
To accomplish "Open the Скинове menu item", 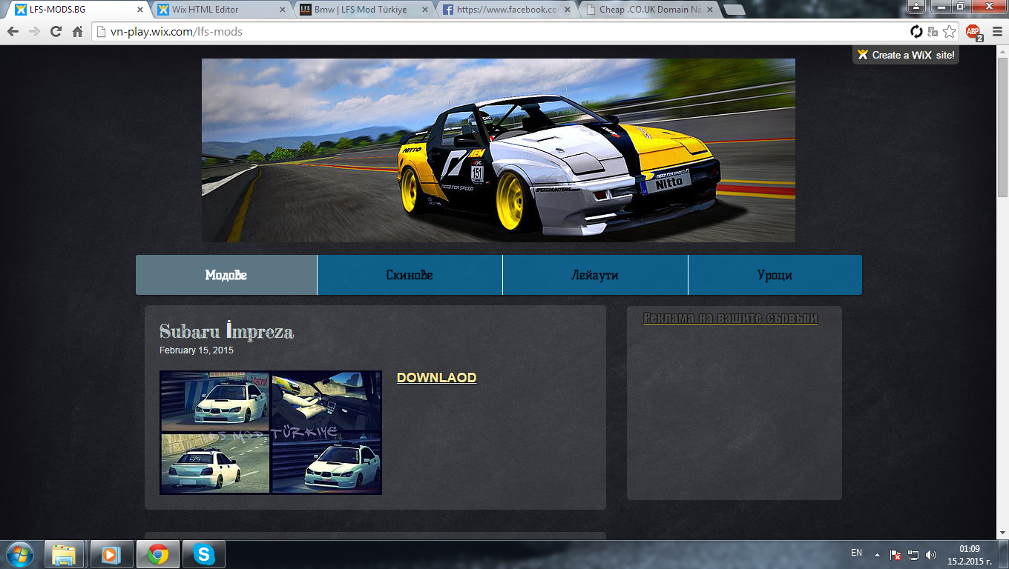I will [410, 275].
